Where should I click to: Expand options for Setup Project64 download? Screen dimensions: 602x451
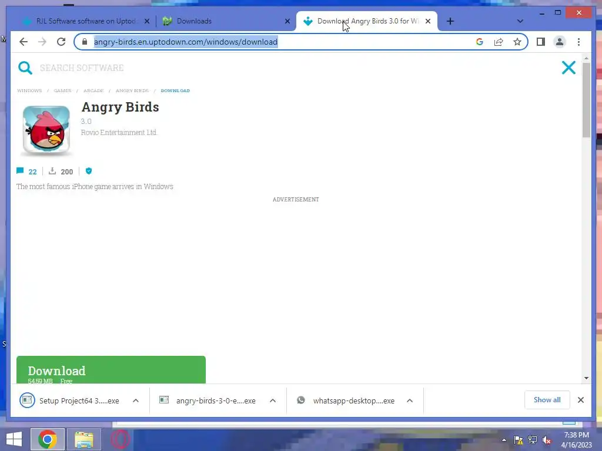pos(136,400)
